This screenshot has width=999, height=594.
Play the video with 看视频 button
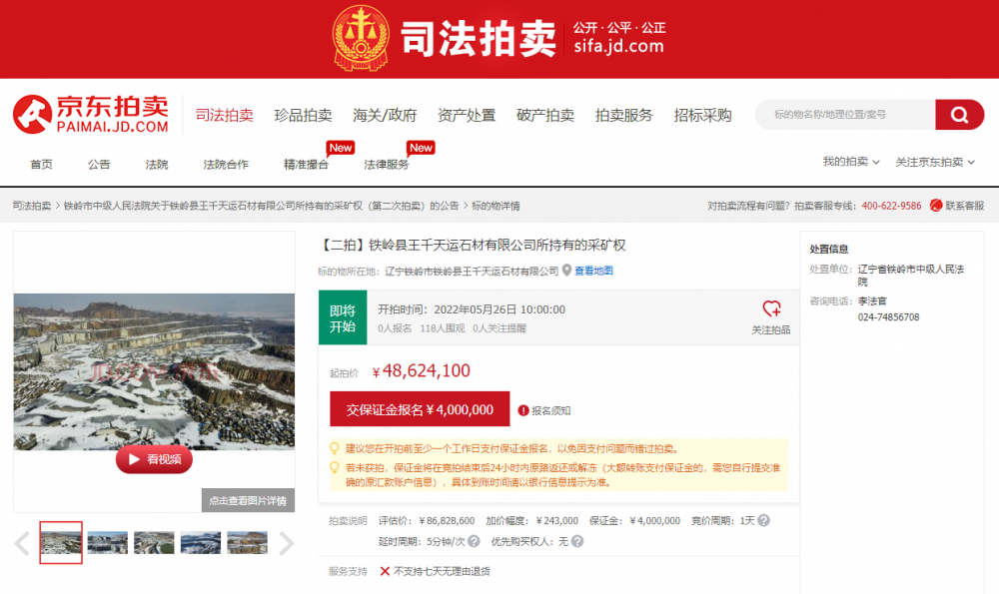tap(154, 459)
